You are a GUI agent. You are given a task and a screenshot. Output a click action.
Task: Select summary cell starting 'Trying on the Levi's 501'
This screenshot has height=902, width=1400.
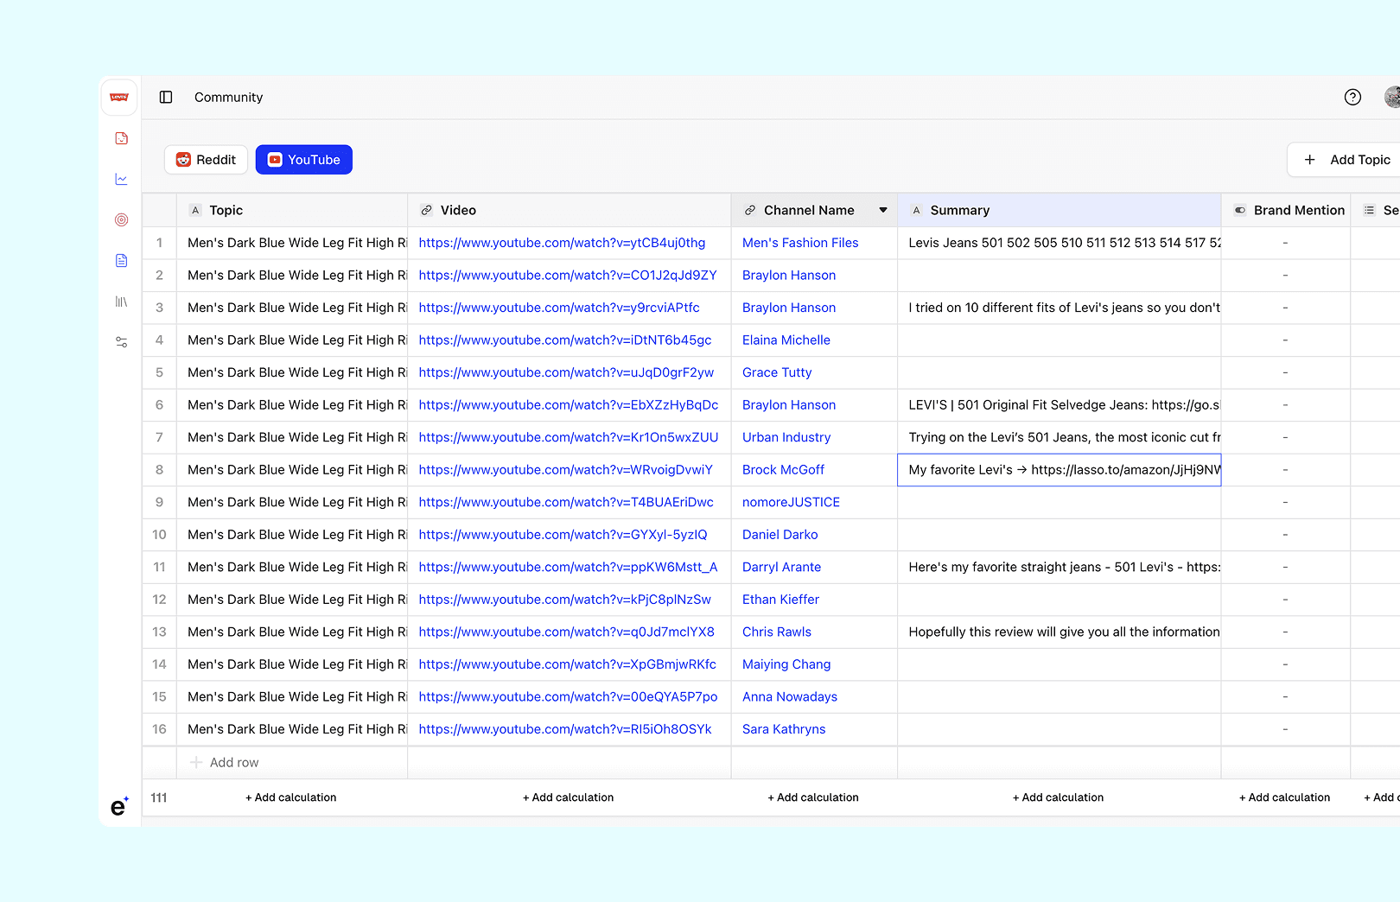(1060, 437)
